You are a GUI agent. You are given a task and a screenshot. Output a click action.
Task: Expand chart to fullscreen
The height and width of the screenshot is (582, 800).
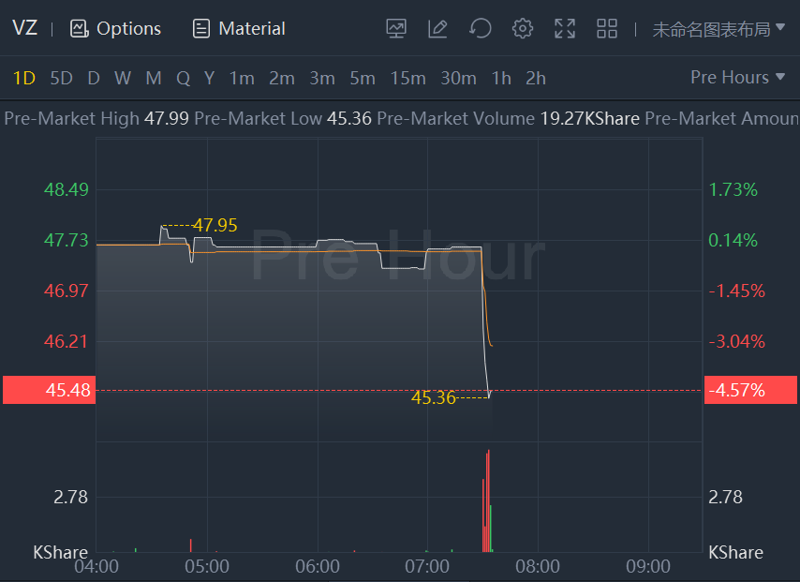[x=565, y=29]
